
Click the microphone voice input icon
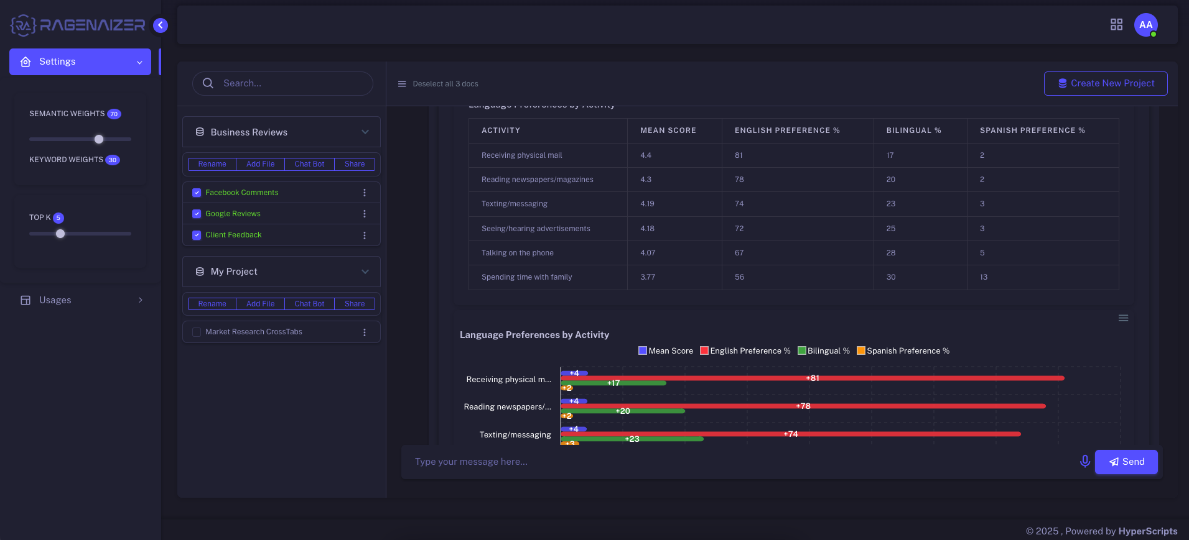point(1084,461)
